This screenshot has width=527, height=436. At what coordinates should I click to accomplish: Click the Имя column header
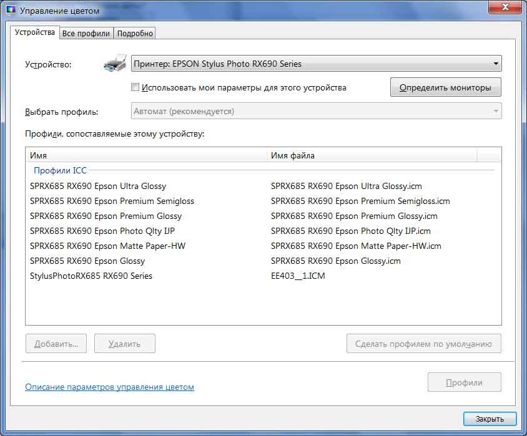click(x=146, y=155)
